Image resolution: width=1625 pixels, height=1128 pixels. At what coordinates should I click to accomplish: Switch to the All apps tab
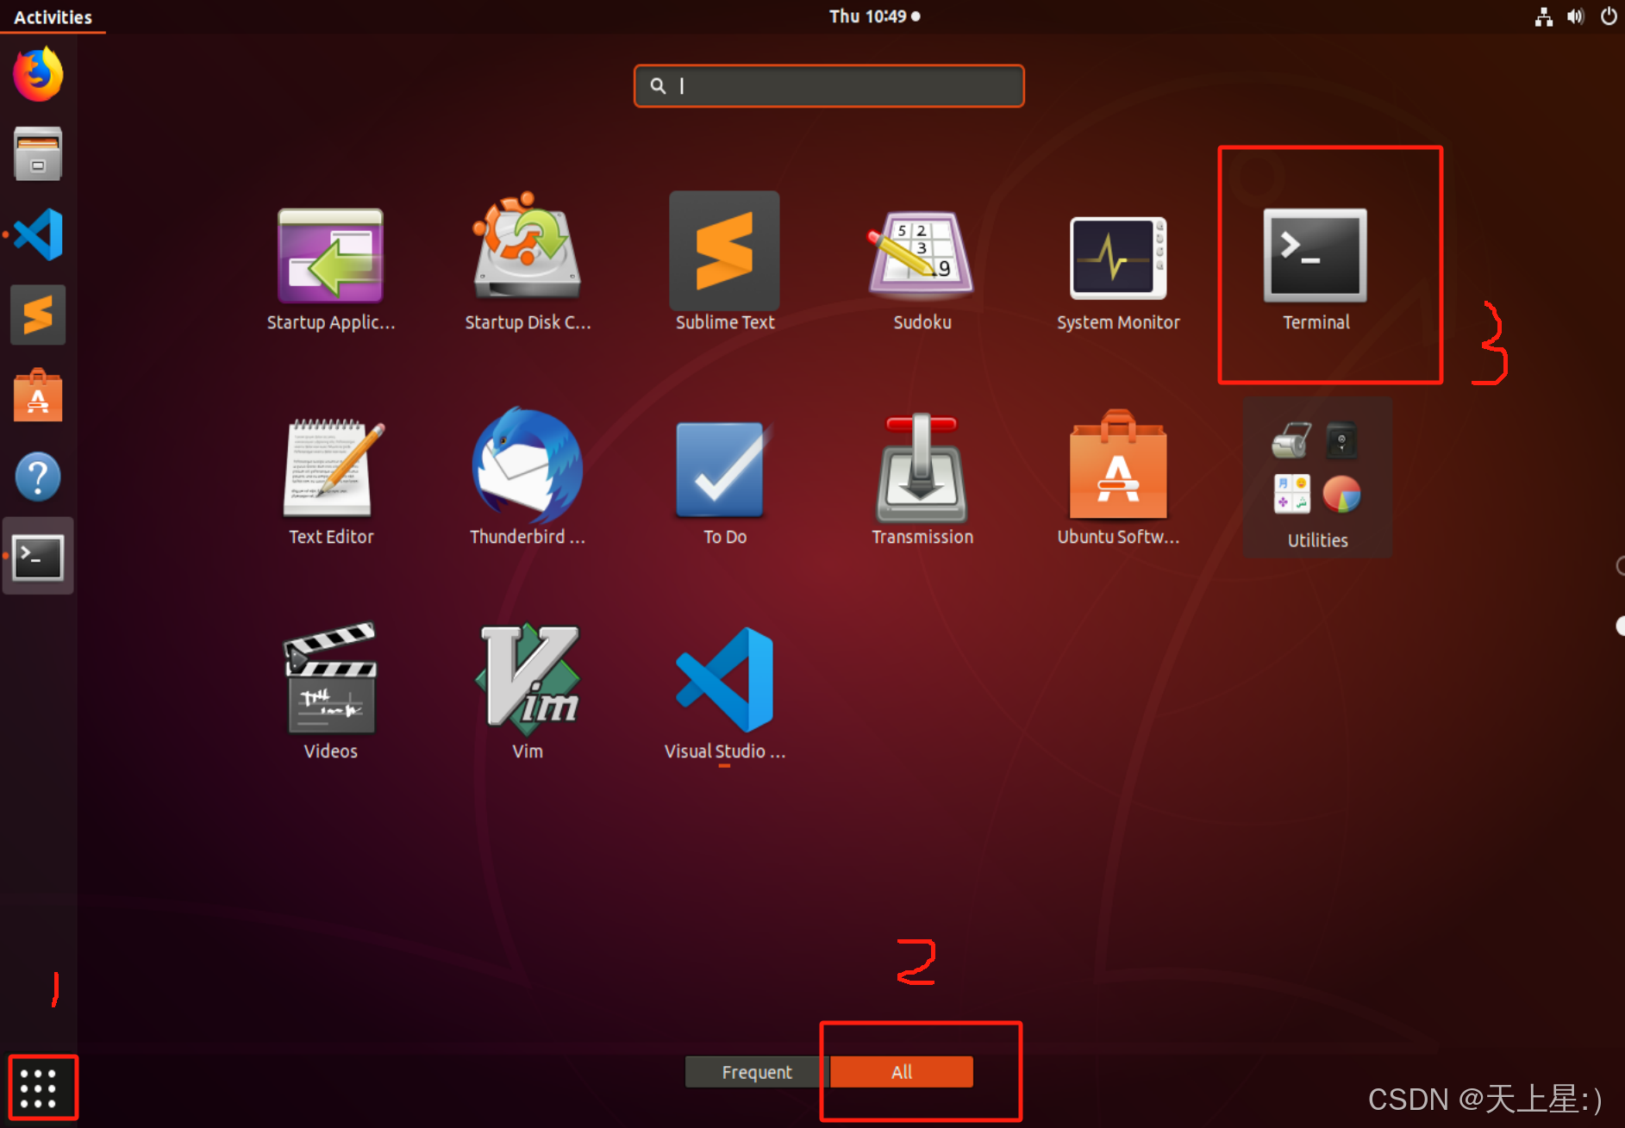902,1072
